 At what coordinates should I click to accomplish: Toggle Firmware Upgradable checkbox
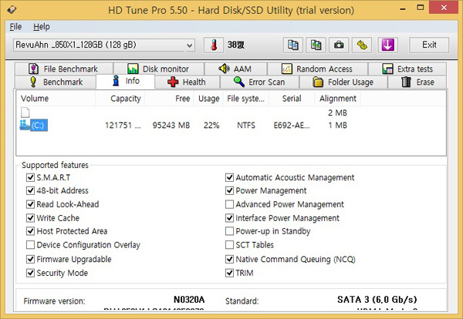click(x=30, y=259)
